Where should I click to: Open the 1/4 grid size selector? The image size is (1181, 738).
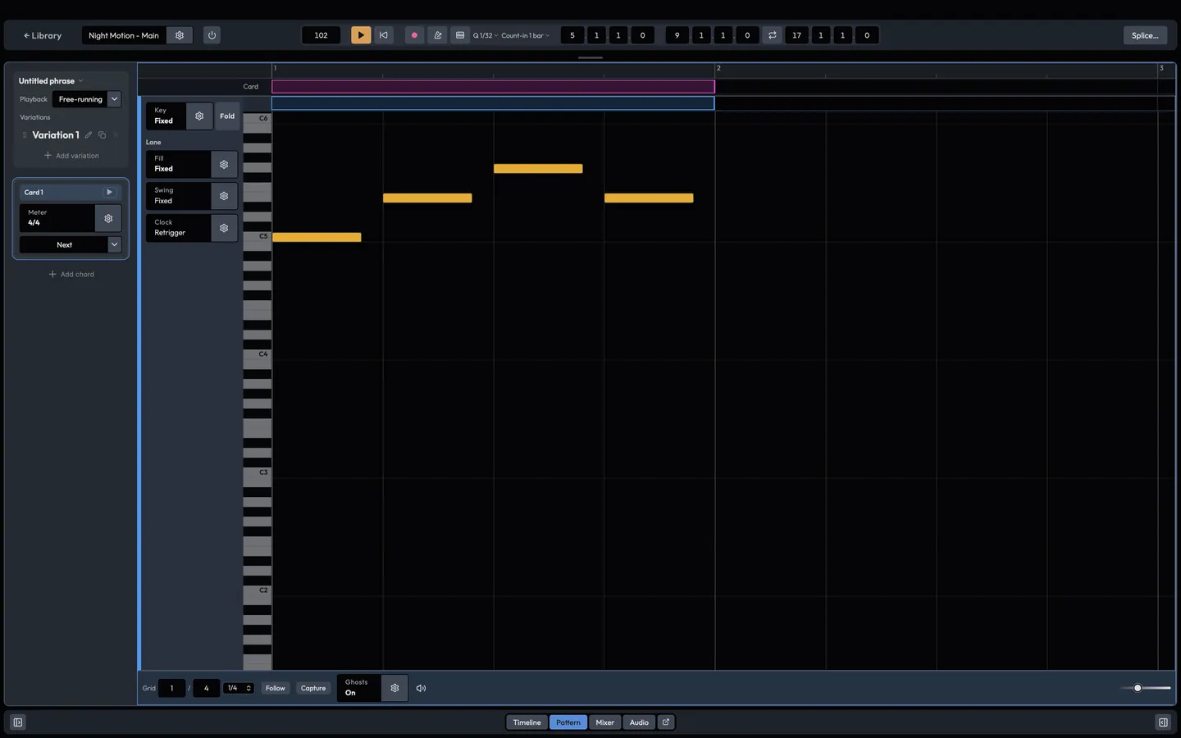(x=239, y=688)
